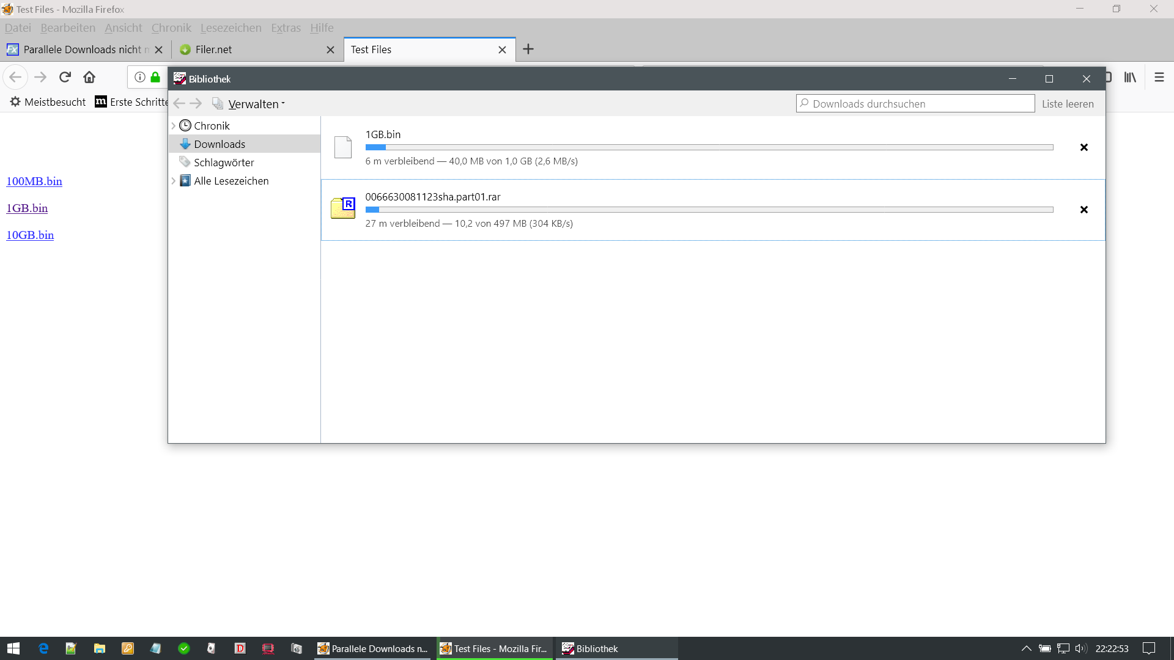
Task: Click the green lock security icon
Action: click(x=155, y=77)
